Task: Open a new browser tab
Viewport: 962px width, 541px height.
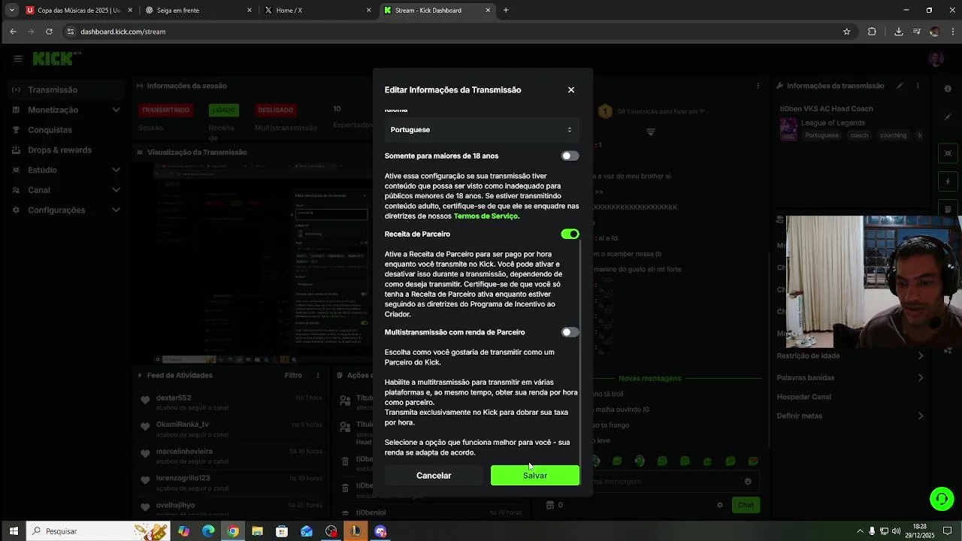Action: coord(506,11)
